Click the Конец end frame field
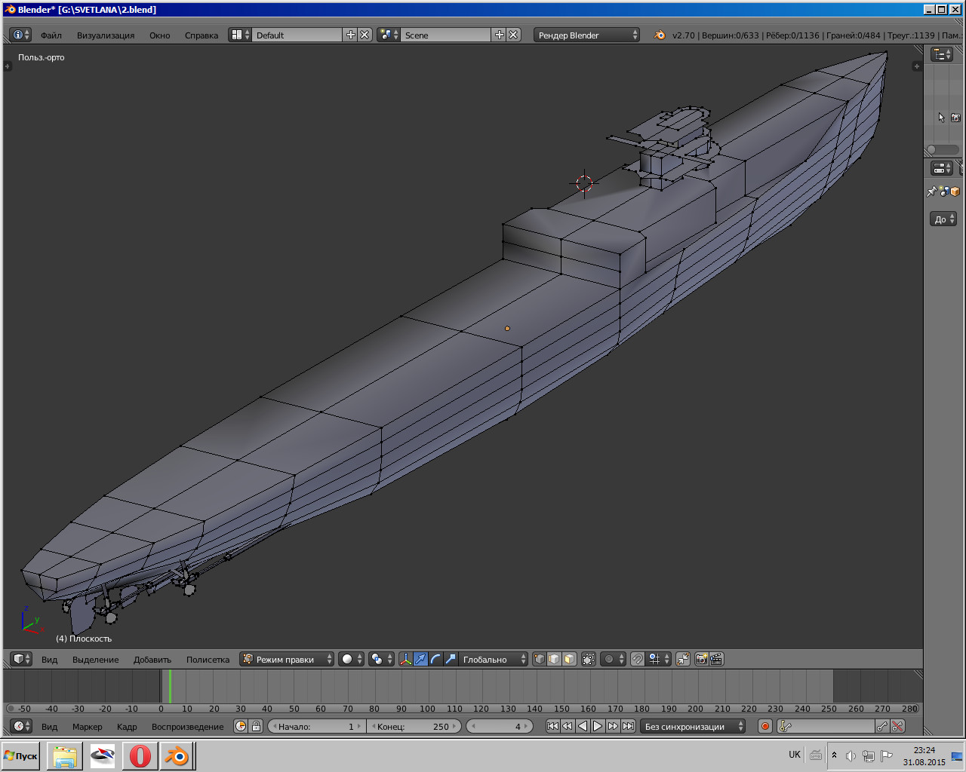The height and width of the screenshot is (772, 966). [x=415, y=726]
